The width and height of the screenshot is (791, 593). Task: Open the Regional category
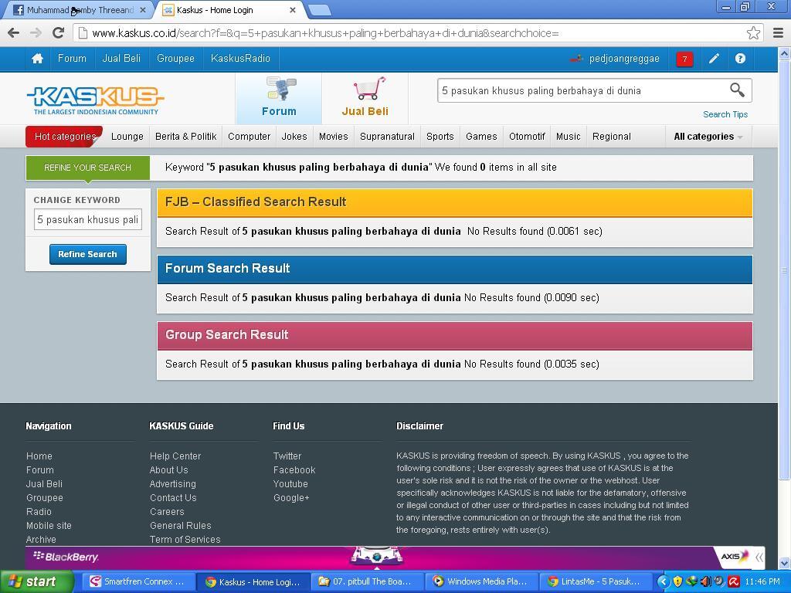pyautogui.click(x=612, y=137)
